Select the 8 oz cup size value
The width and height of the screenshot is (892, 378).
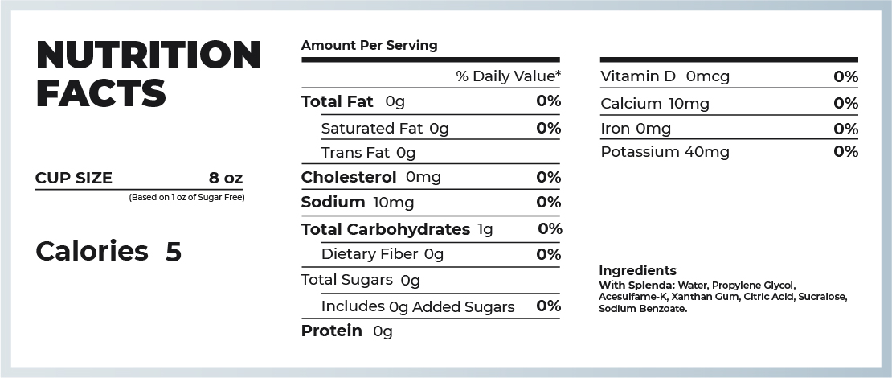pyautogui.click(x=225, y=179)
